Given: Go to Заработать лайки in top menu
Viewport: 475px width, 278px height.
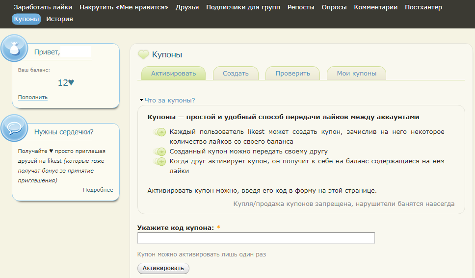Looking at the screenshot, I should point(43,7).
